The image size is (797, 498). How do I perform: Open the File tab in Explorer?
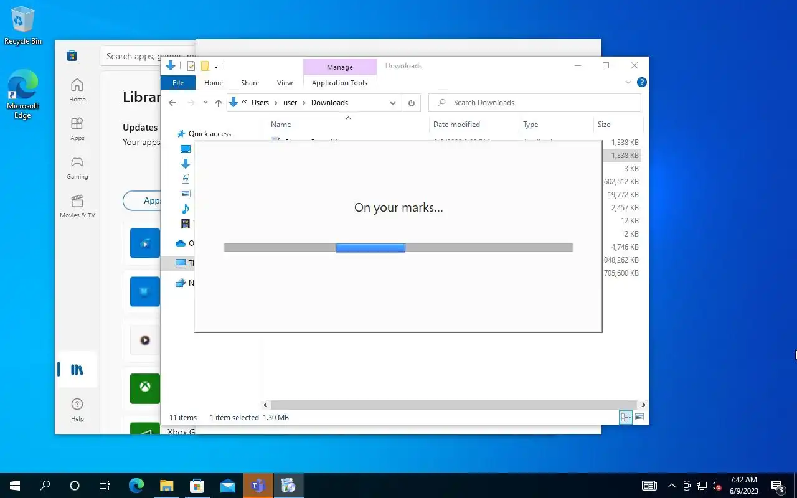[178, 83]
